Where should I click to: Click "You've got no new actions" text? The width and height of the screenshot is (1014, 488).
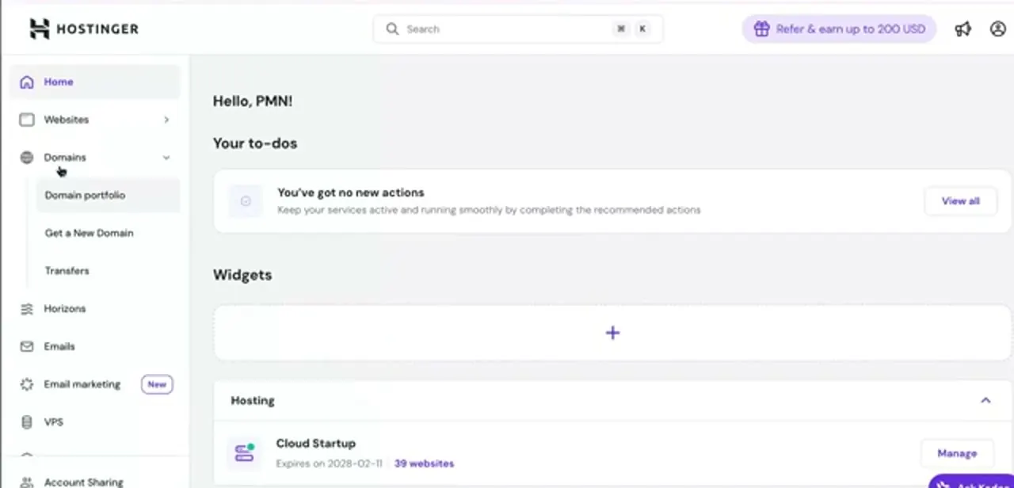click(x=350, y=193)
